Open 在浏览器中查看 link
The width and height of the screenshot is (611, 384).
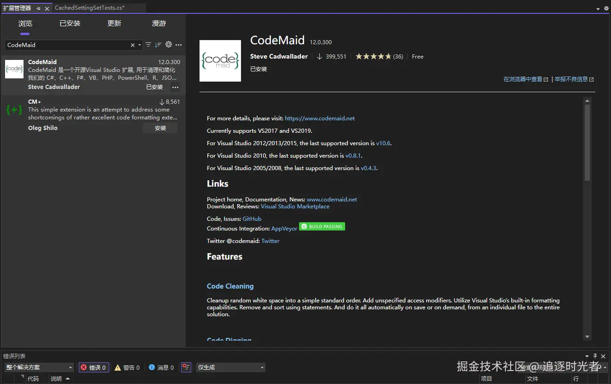[526, 79]
